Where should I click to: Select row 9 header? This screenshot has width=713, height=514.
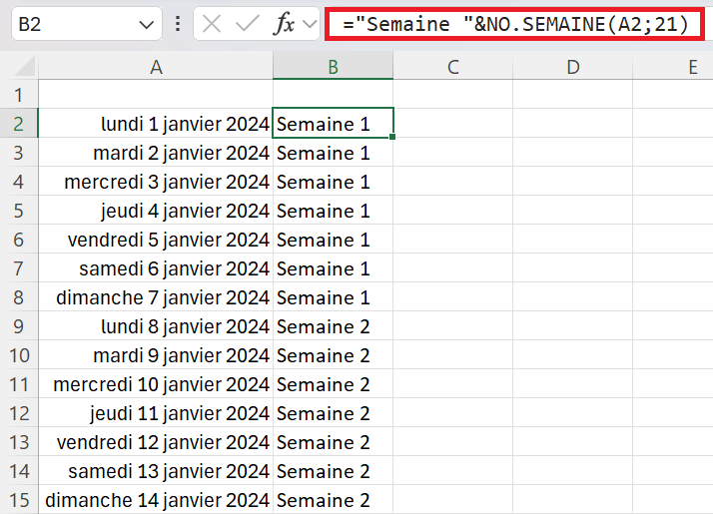coord(19,325)
